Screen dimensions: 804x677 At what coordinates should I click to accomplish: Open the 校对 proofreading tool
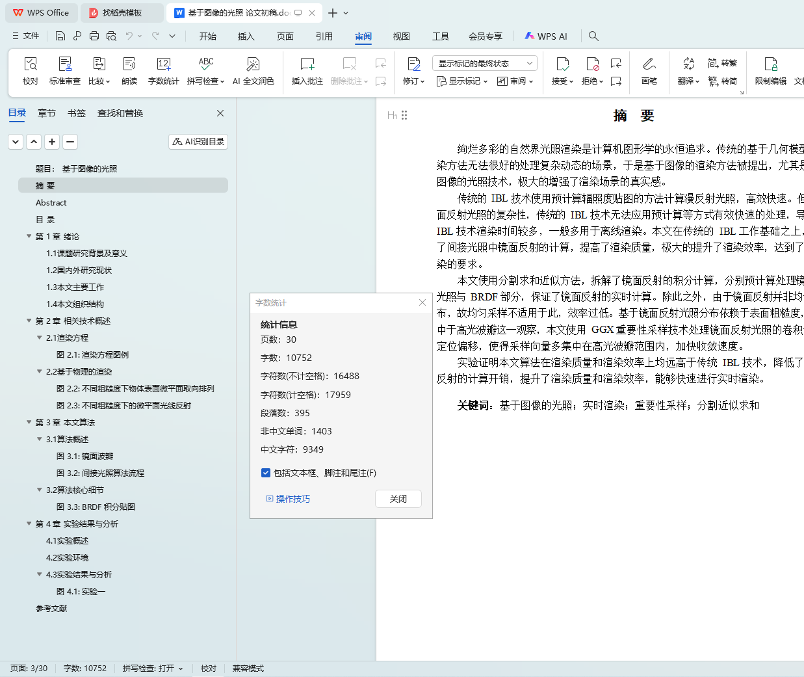click(x=31, y=71)
